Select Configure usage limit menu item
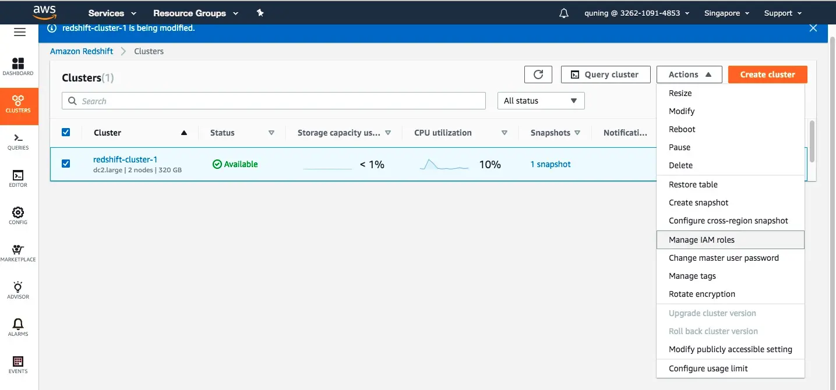The image size is (836, 390). (x=731, y=368)
